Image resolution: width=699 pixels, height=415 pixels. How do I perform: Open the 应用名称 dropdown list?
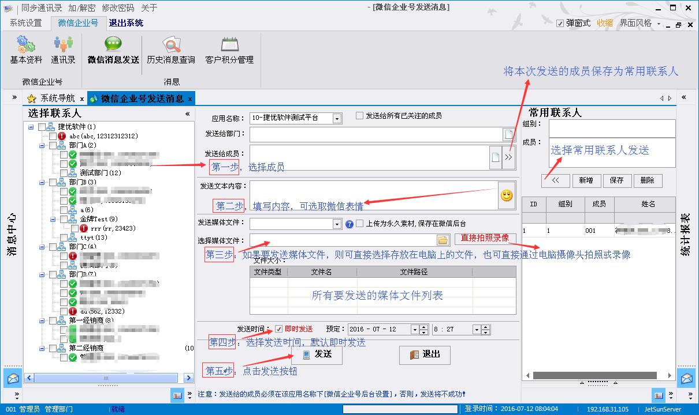pos(337,118)
